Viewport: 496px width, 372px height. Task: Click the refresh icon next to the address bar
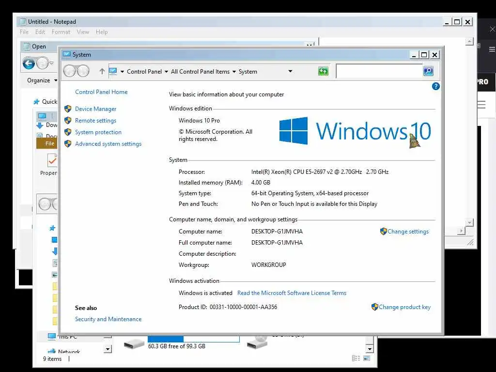(x=323, y=71)
